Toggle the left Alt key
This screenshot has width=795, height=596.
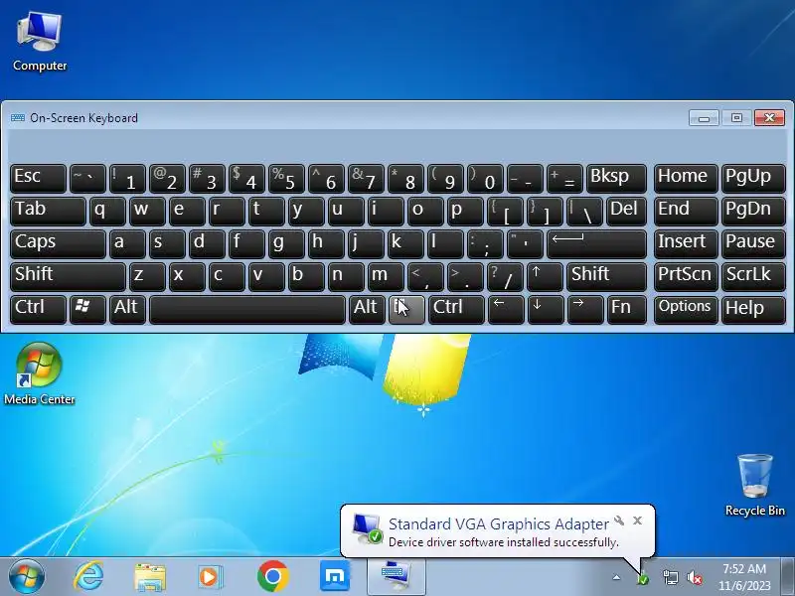tap(128, 310)
